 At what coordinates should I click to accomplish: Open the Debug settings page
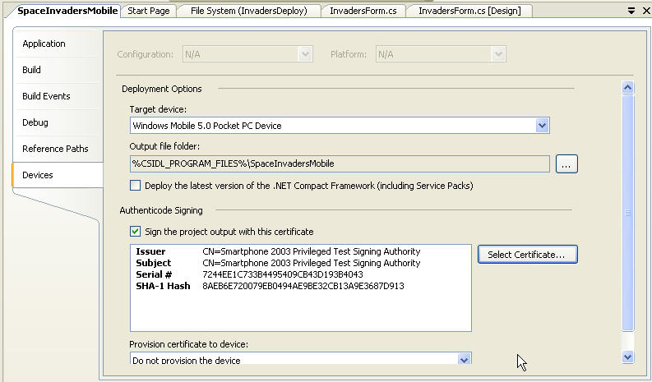pos(58,122)
